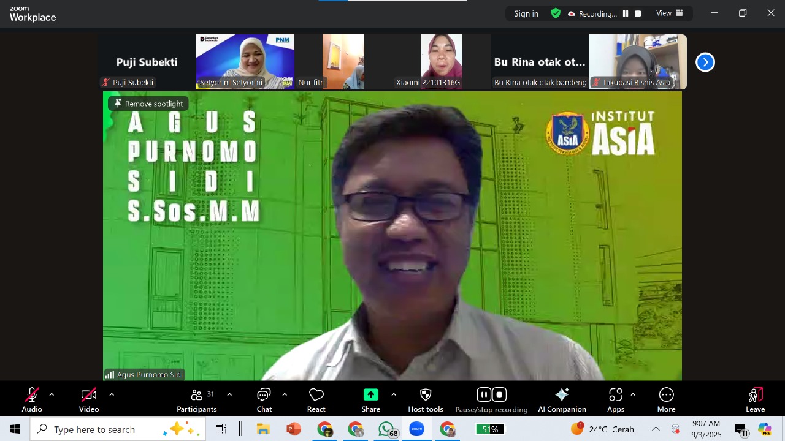Start camera with the Video button
This screenshot has width=785, height=441.
pos(89,399)
